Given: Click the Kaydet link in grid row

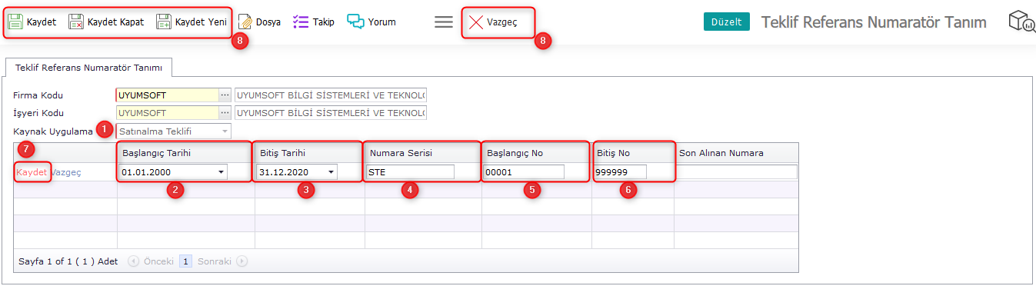Looking at the screenshot, I should 32,172.
